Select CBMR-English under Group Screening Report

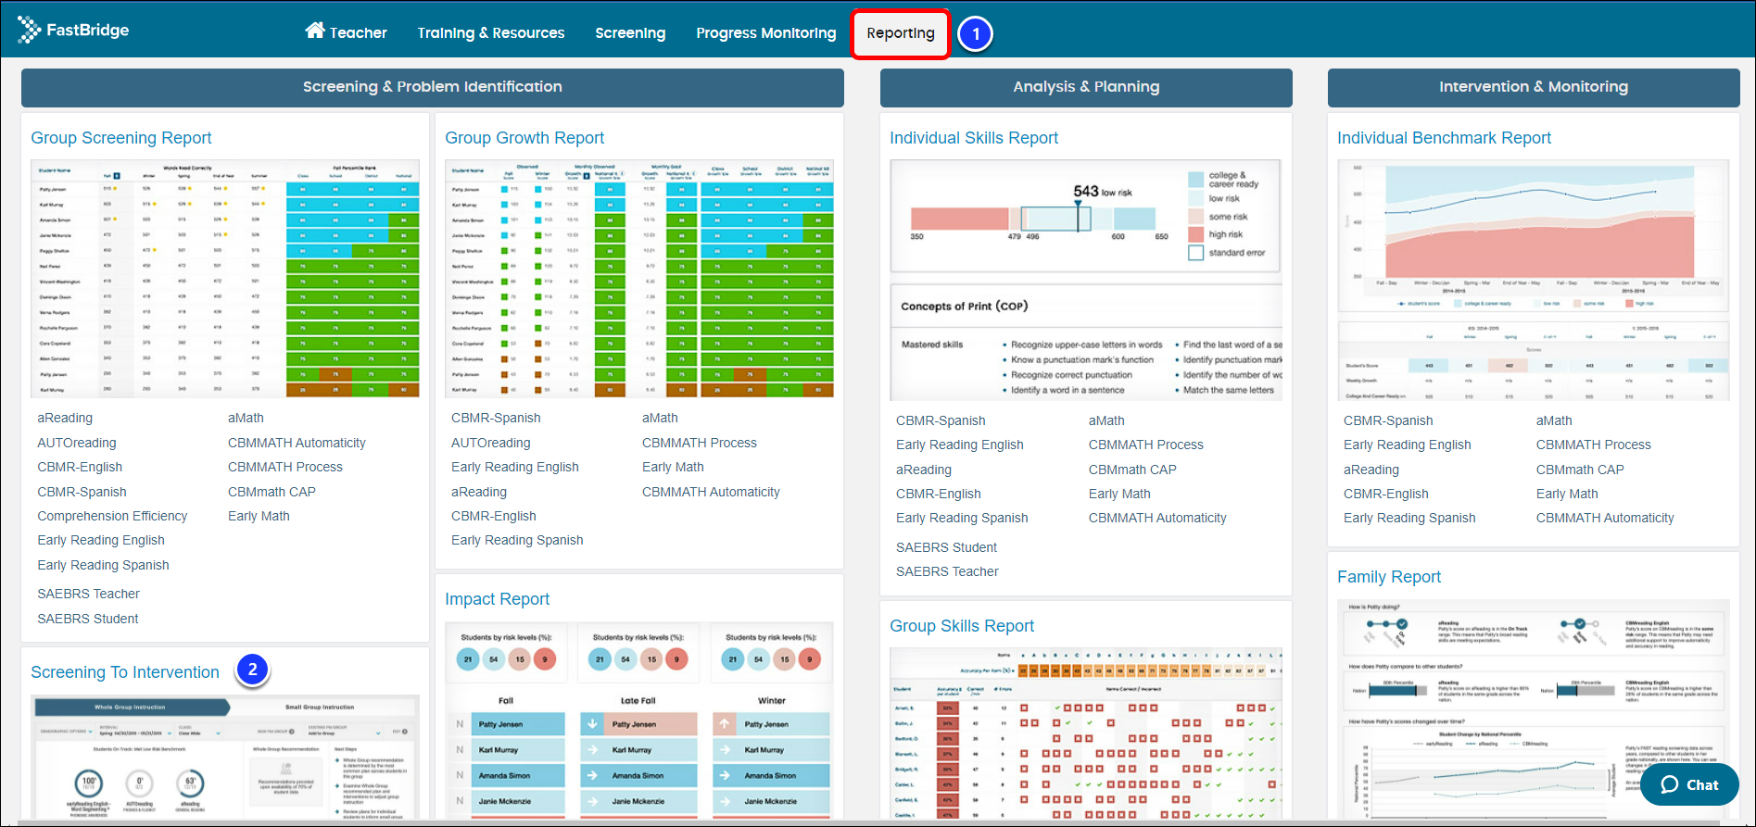pos(80,467)
